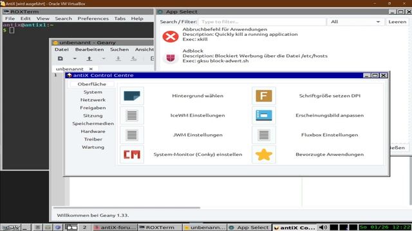Image resolution: width=412 pixels, height=231 pixels.
Task: Select the Netzwerk tab in Control Centre
Action: (93, 100)
